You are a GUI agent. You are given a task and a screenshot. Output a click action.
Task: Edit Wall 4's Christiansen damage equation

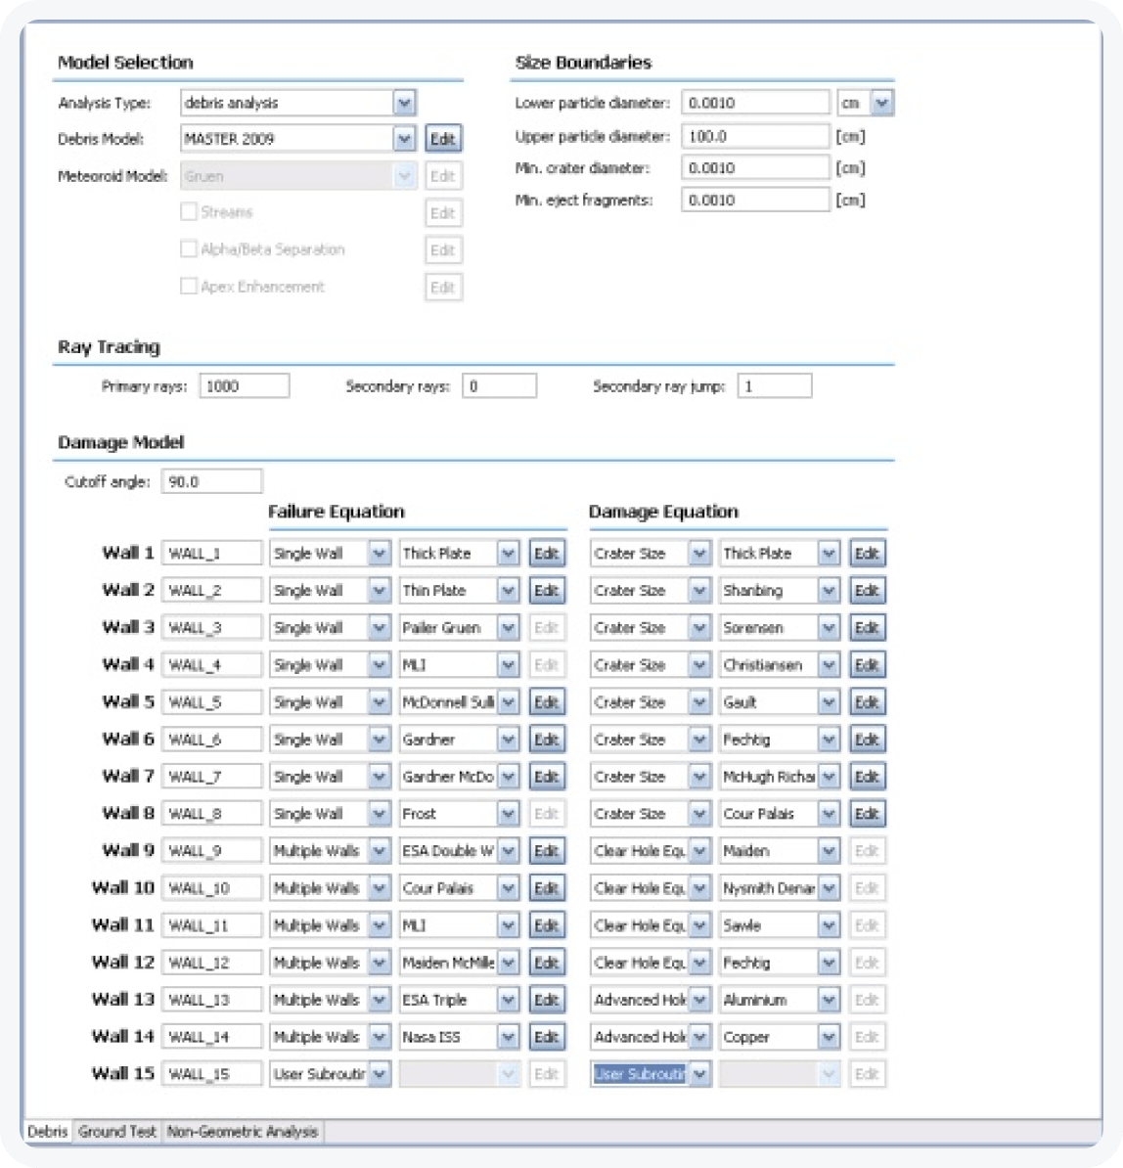tap(867, 664)
